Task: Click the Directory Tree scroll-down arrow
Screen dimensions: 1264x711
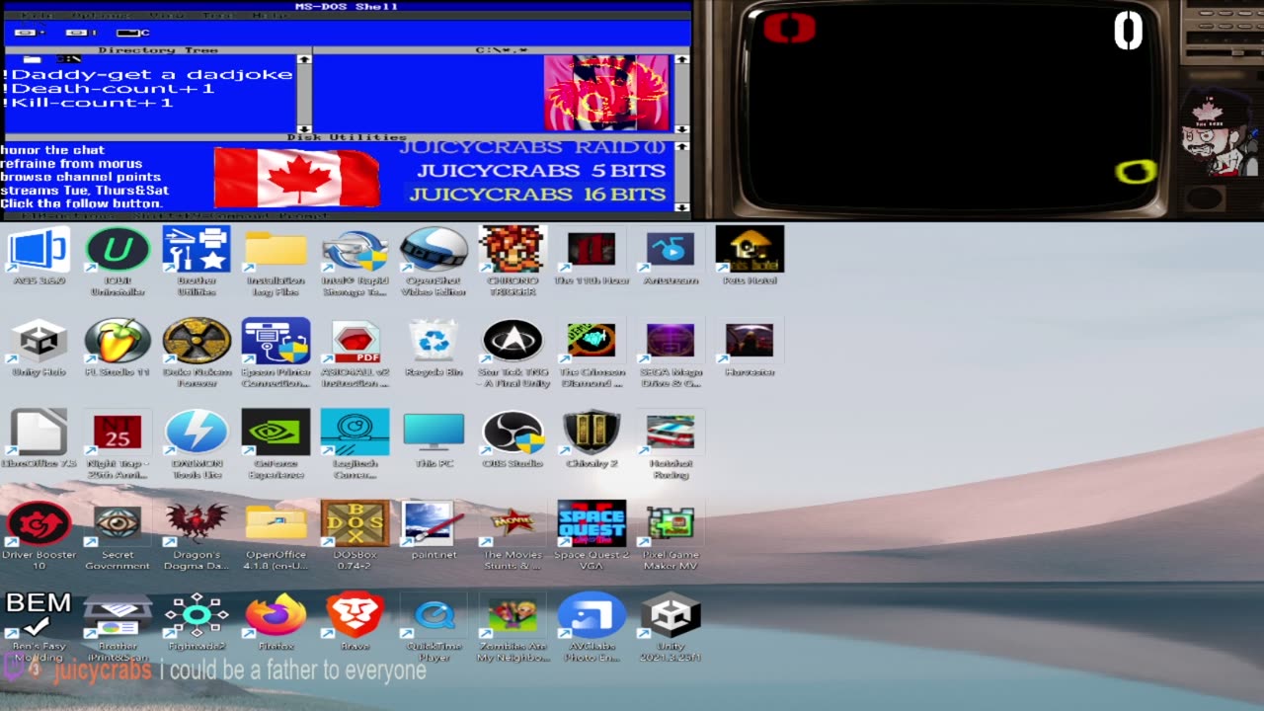Action: 304,128
